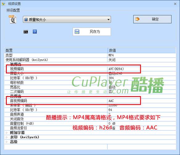This screenshot has width=180, height=155.
Task: Open the command line console icon
Action: (26, 32)
